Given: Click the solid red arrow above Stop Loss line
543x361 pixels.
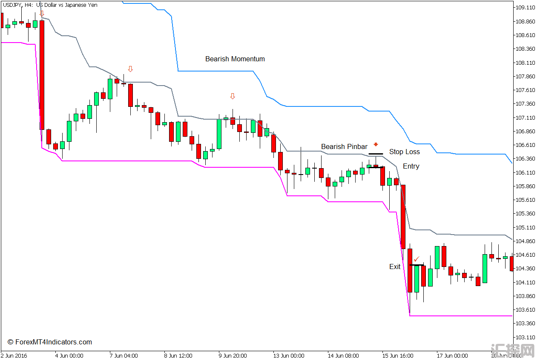Looking at the screenshot, I should pos(376,145).
